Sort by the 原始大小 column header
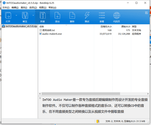Viewport: 151px width, 125px height. tap(126, 26)
